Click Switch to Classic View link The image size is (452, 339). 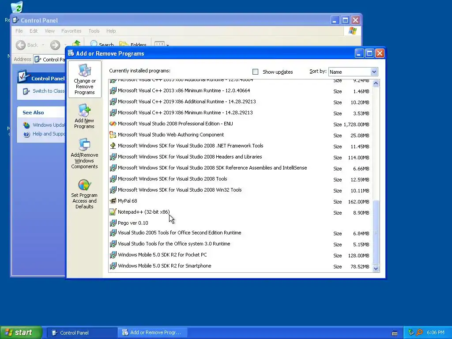coord(44,91)
